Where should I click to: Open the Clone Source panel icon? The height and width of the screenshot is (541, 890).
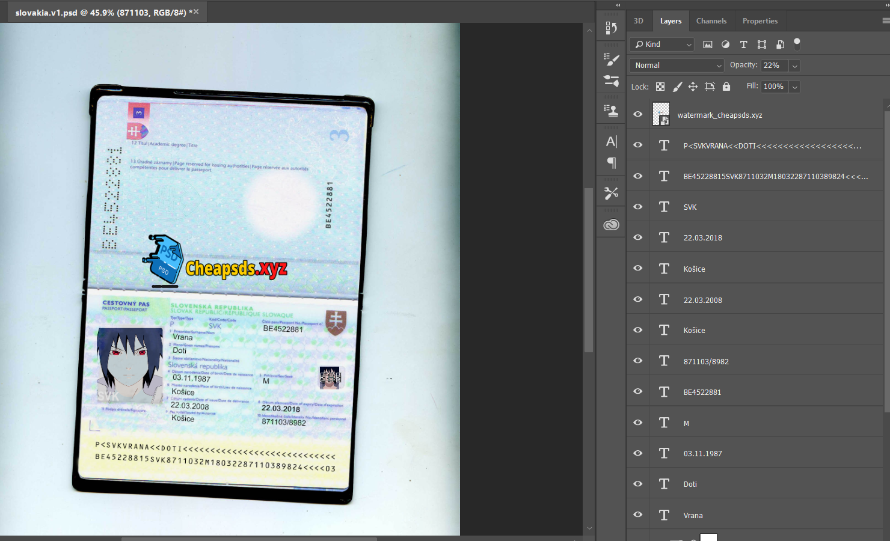click(611, 111)
